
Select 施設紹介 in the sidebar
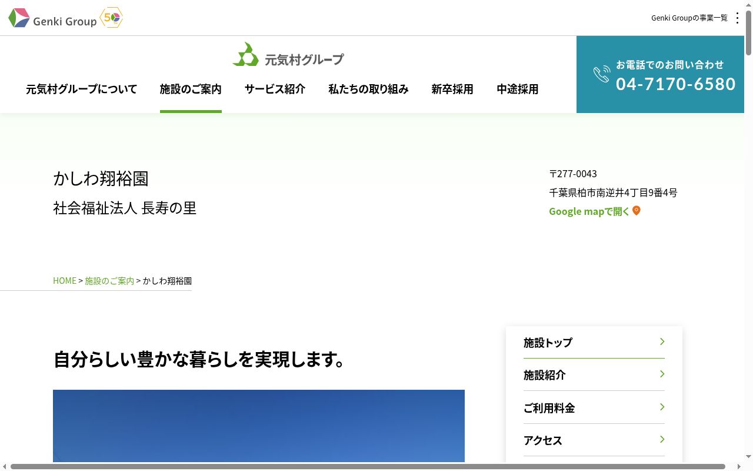click(x=594, y=375)
